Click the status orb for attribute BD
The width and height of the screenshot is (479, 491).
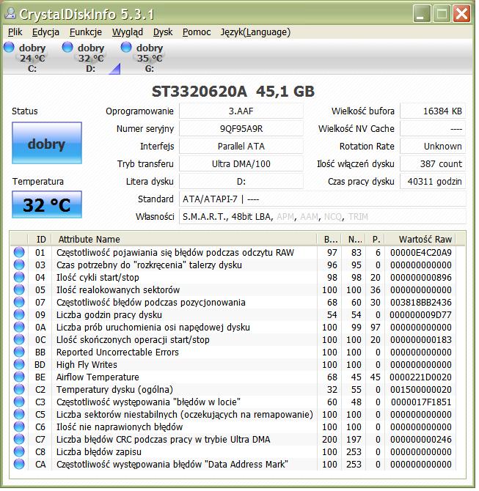click(19, 365)
